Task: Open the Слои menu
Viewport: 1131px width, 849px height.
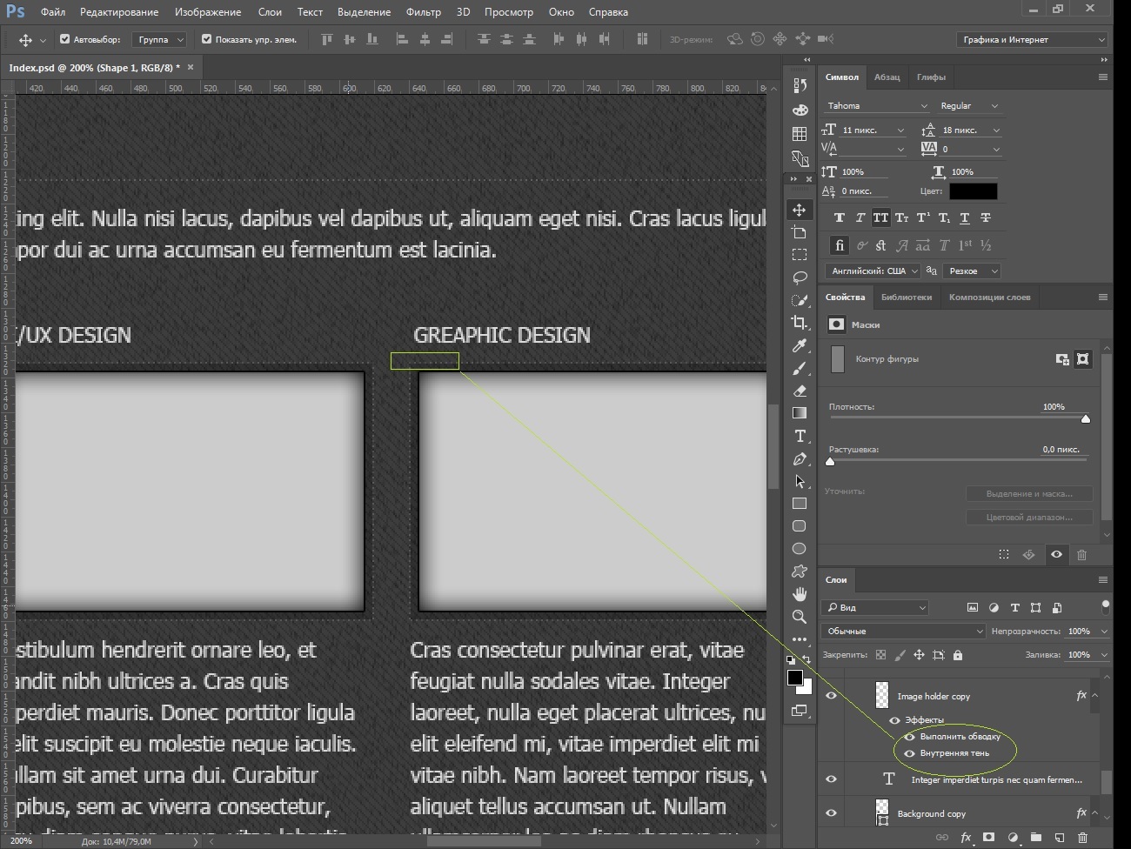Action: point(270,12)
